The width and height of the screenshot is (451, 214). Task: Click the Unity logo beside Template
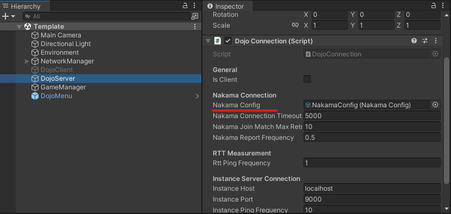28,27
